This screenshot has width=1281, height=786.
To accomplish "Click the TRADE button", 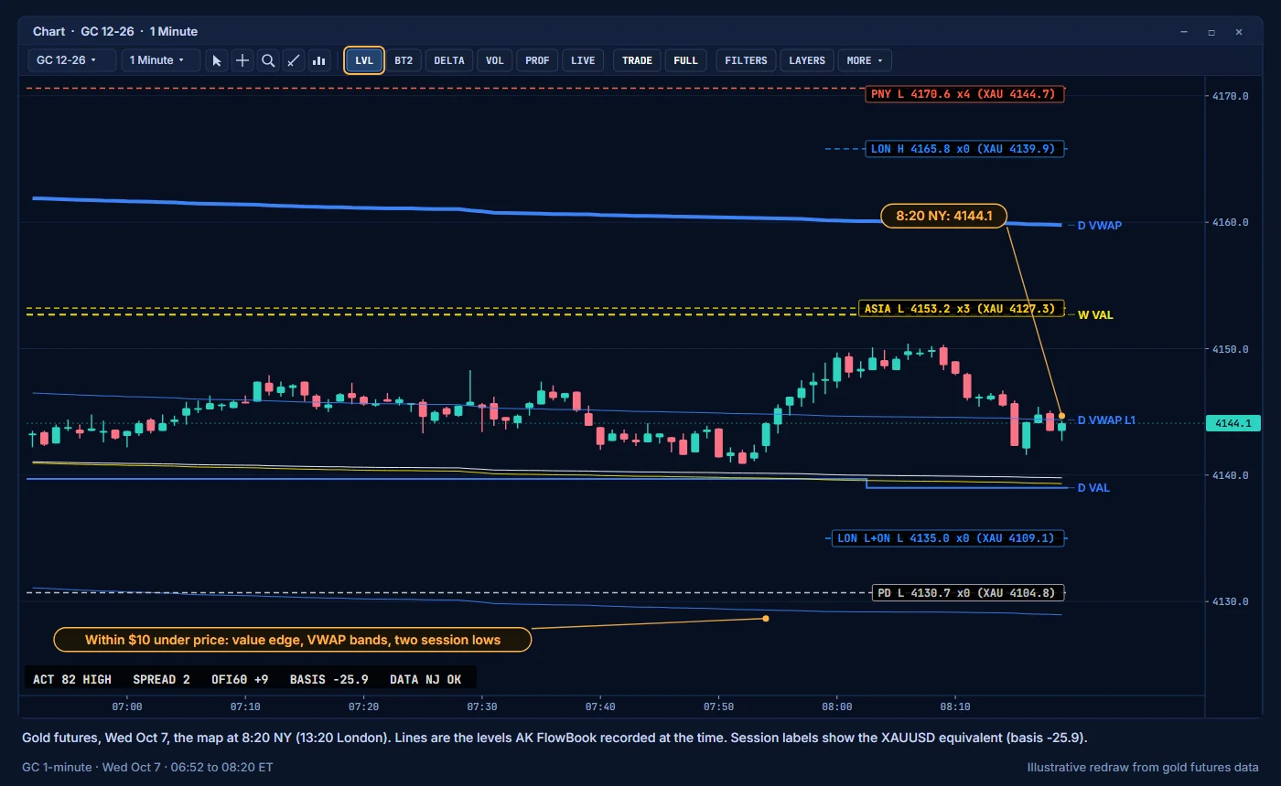I will [638, 60].
